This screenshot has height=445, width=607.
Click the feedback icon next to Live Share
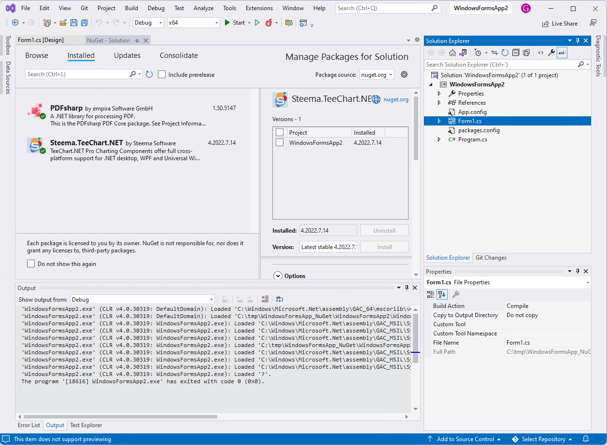point(593,23)
